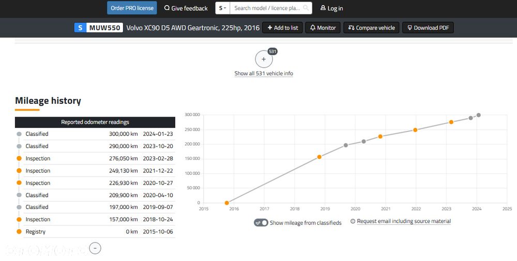Viewport: 517px width, 261px height.
Task: Click the Compare vehicle button
Action: [371, 28]
